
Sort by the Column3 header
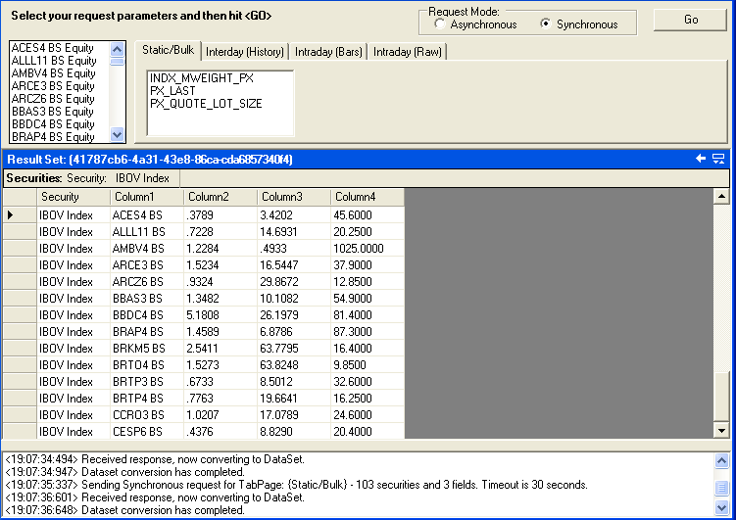click(294, 197)
